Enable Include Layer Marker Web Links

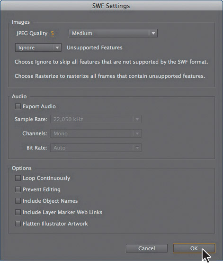click(x=18, y=212)
